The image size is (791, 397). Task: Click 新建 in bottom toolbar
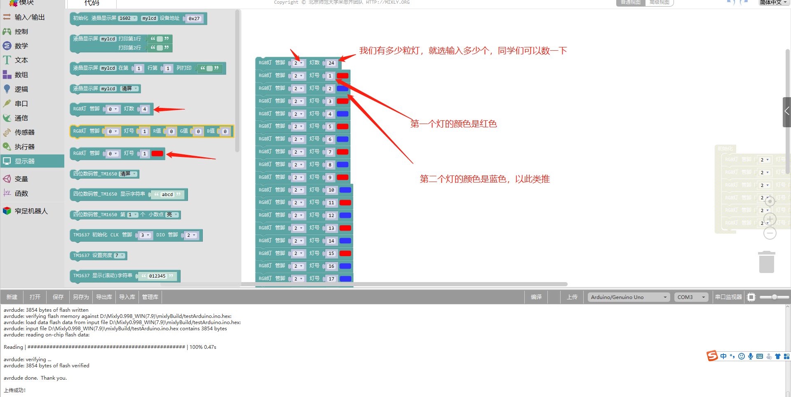point(12,297)
